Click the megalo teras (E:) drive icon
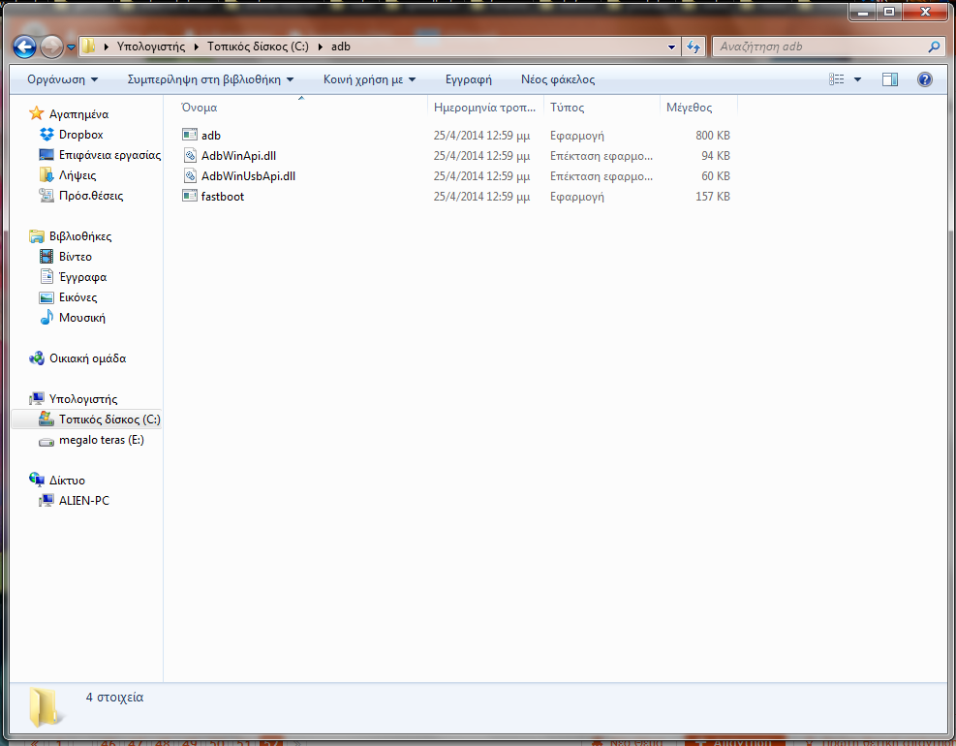Screen dimensions: 956x746 coord(46,441)
